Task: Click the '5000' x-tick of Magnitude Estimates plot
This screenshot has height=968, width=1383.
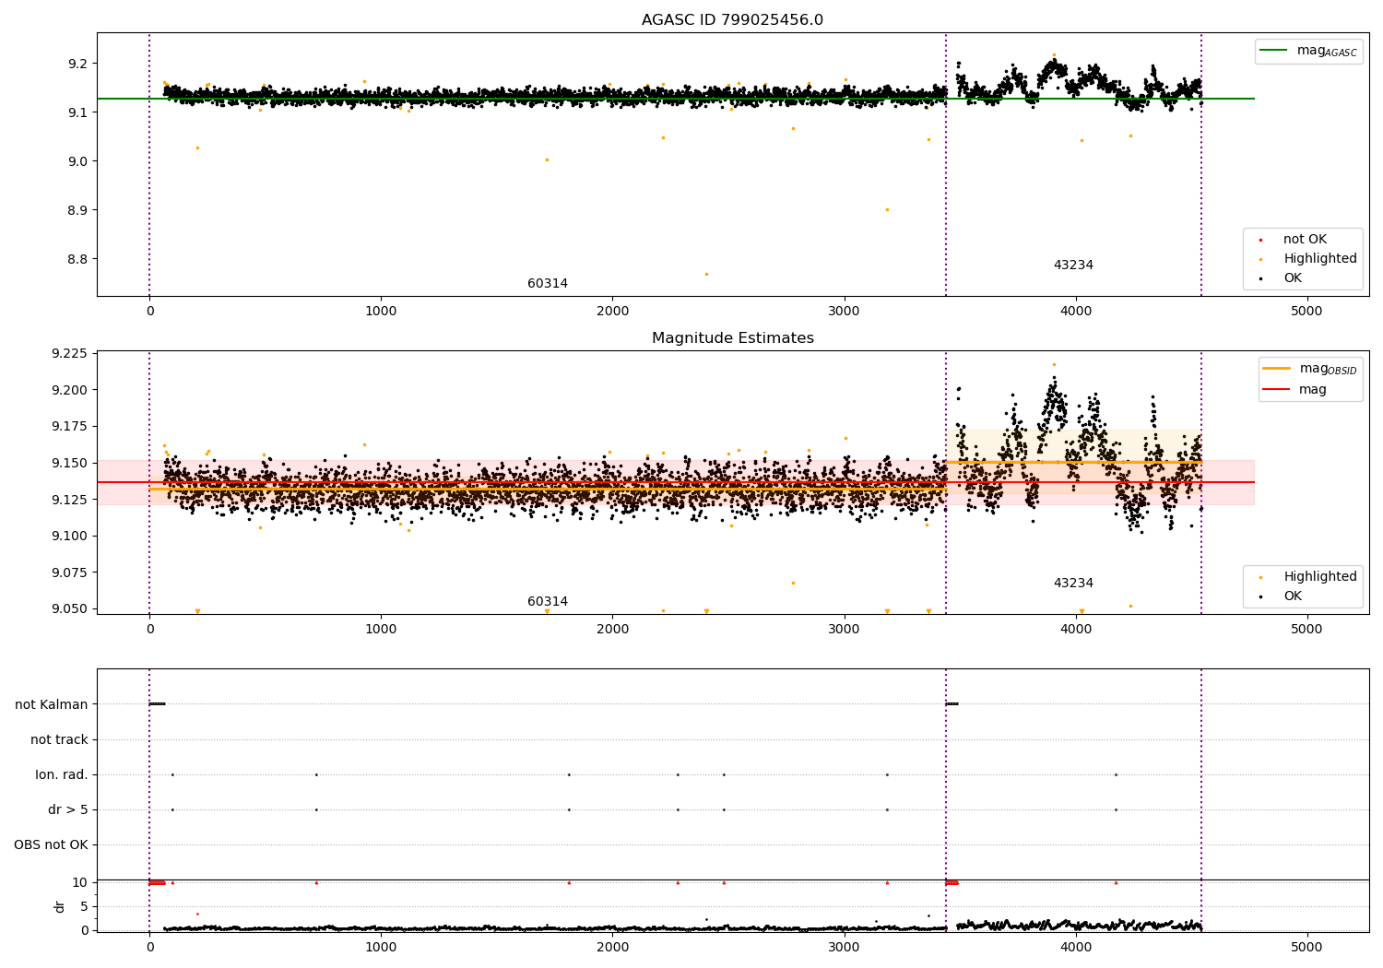Action: [1307, 630]
